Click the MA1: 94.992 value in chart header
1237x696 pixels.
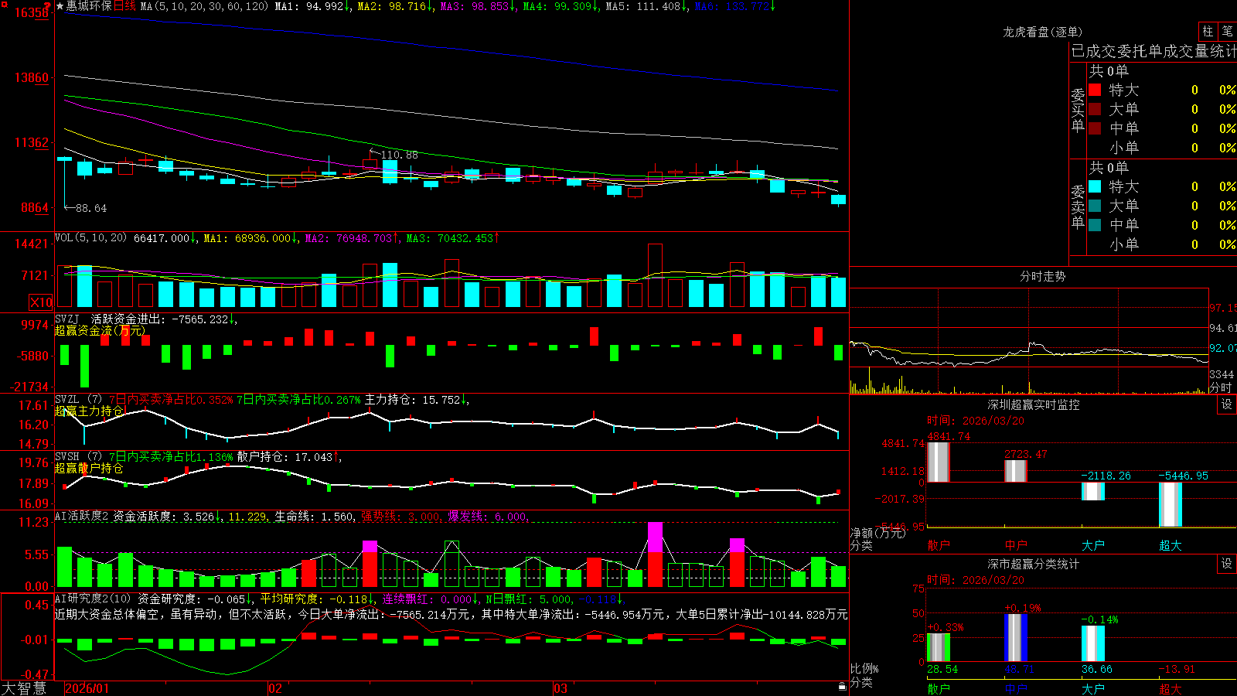[x=309, y=6]
